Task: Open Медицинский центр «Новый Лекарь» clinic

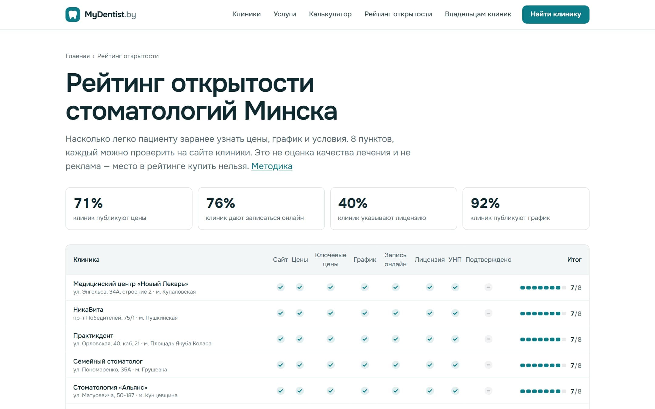Action: click(131, 284)
